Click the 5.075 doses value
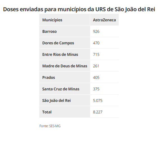 coord(98,100)
